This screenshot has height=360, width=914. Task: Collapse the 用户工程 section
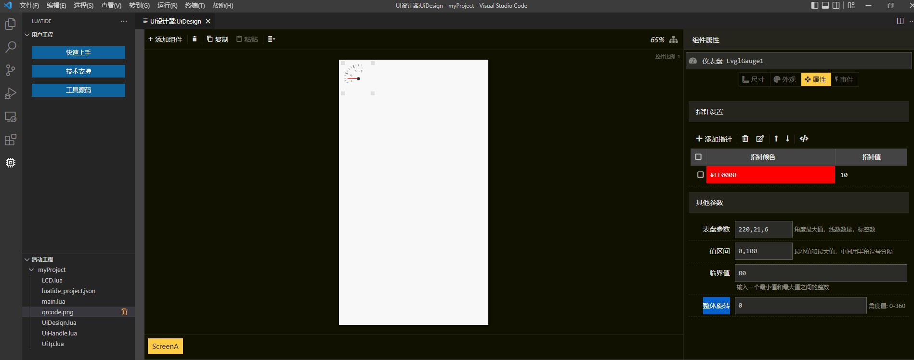pos(27,35)
